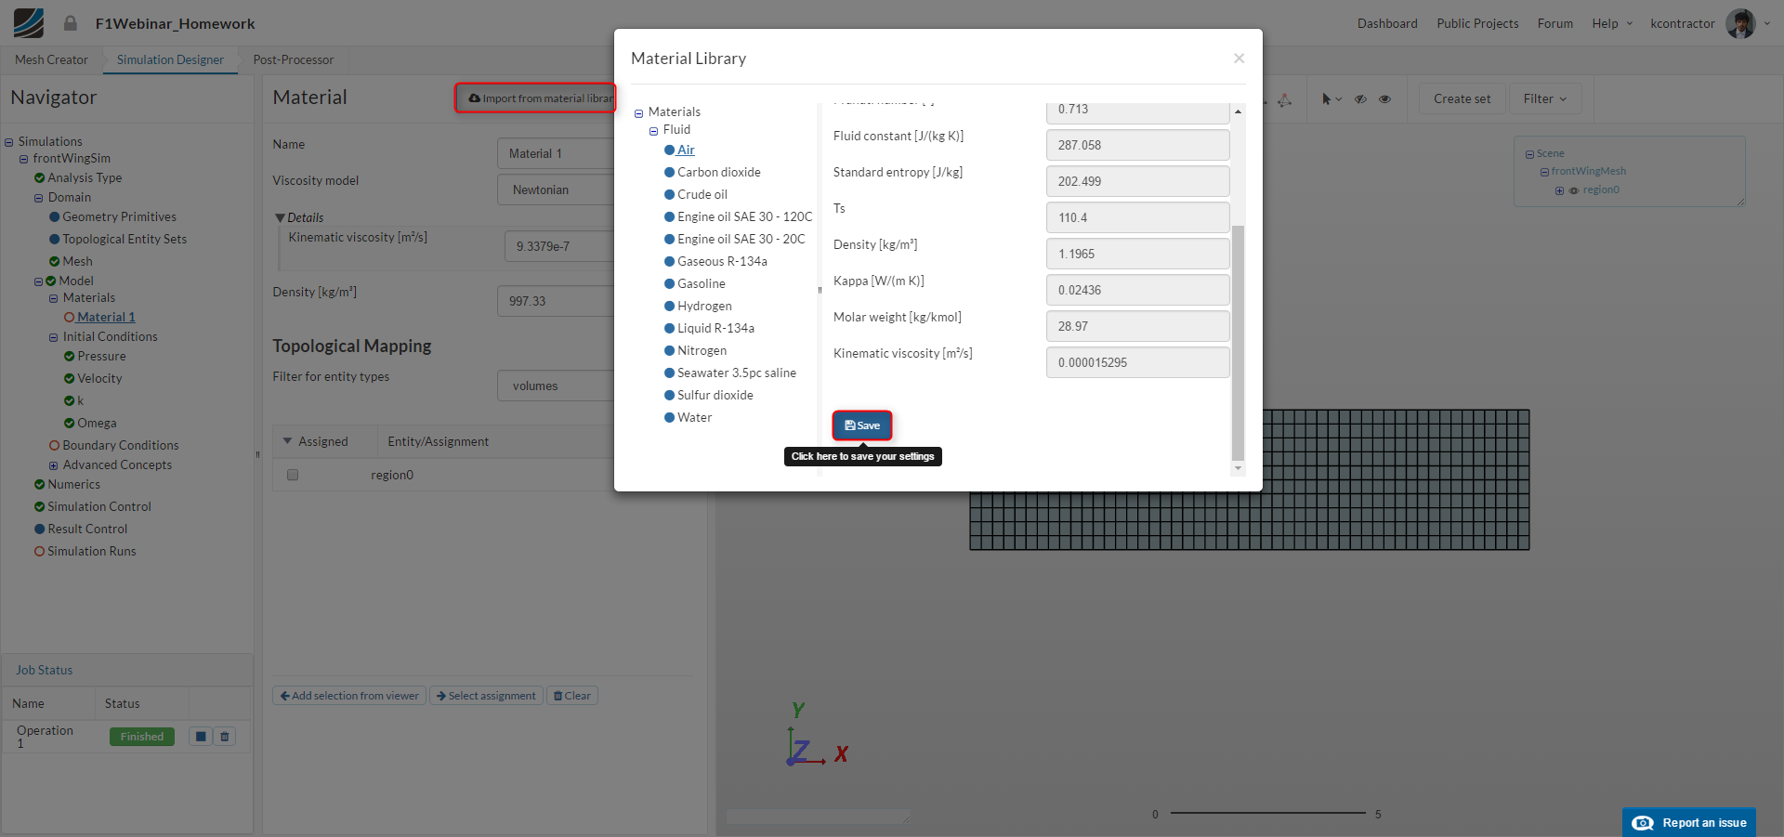
Task: Collapse the Materials node in Material Library
Action: pyautogui.click(x=639, y=113)
